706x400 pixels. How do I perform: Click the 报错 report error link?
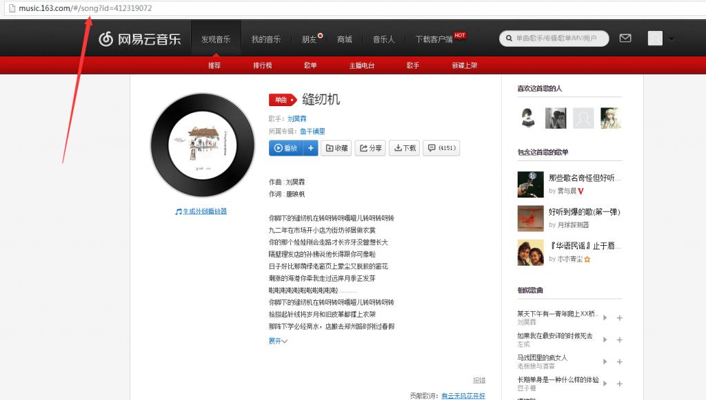pos(479,380)
